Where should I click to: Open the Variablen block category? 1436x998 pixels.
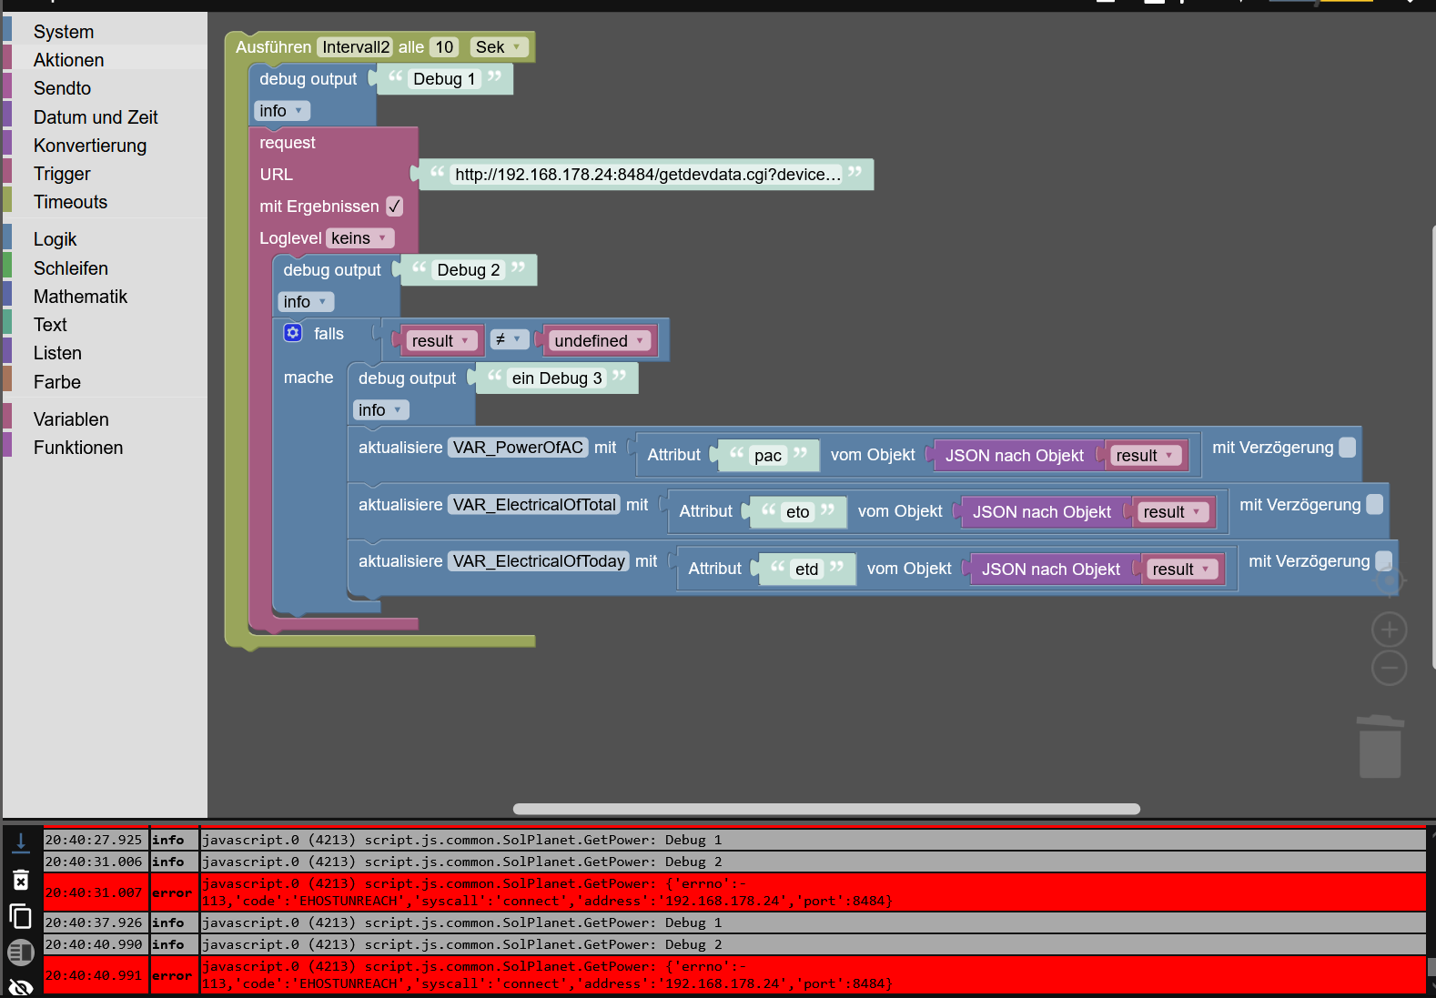click(x=105, y=419)
